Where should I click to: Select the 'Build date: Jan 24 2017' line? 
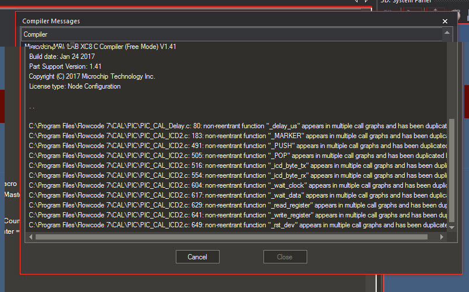pyautogui.click(x=62, y=57)
